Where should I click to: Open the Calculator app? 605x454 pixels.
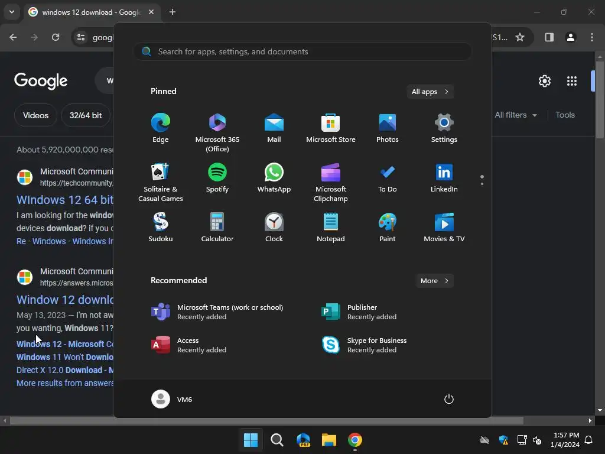217,228
